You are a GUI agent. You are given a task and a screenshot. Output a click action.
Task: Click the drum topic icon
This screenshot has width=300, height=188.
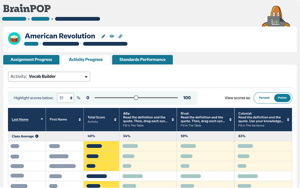[x=14, y=39]
